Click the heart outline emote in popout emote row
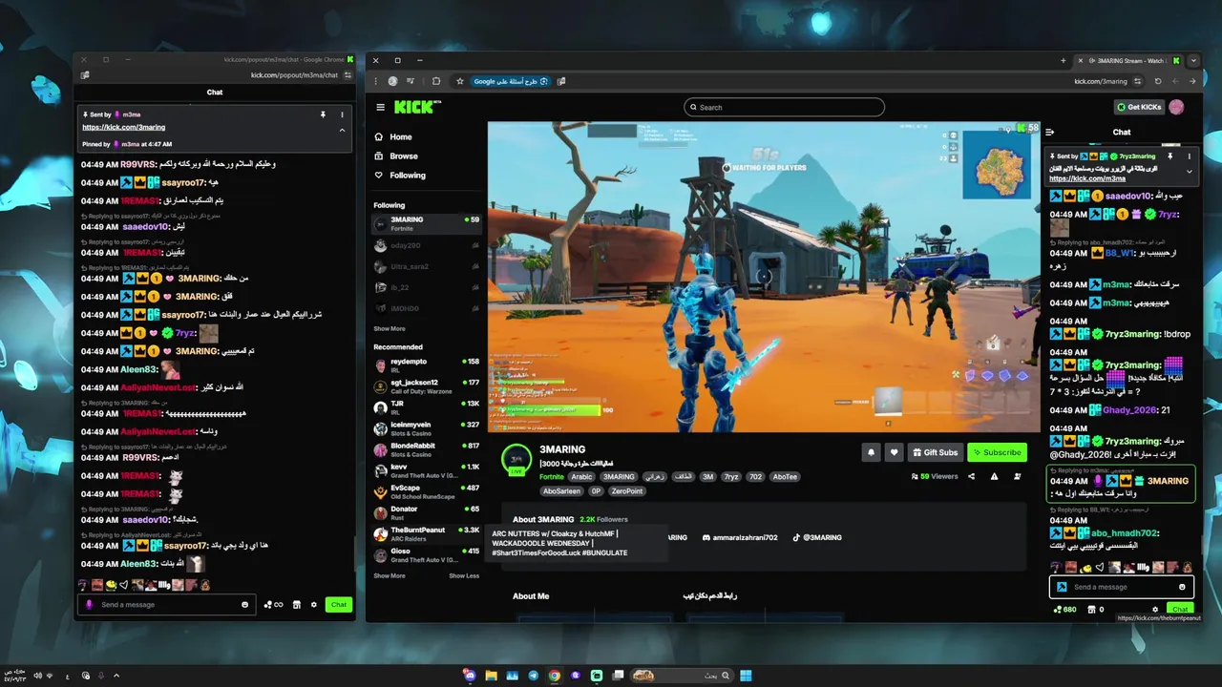 (x=123, y=585)
